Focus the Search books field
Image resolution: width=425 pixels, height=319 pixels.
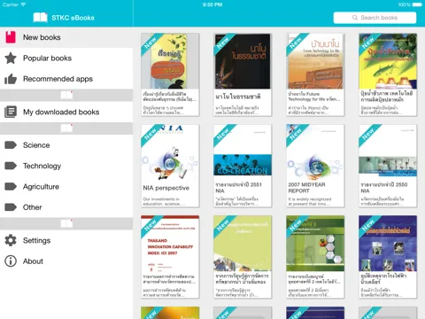point(375,18)
